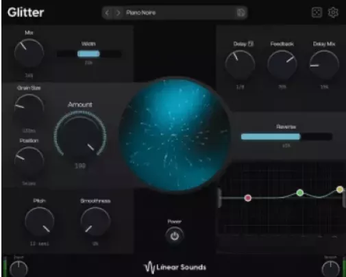346x277 pixels.
Task: Click the Mix knob
Action: (29, 53)
